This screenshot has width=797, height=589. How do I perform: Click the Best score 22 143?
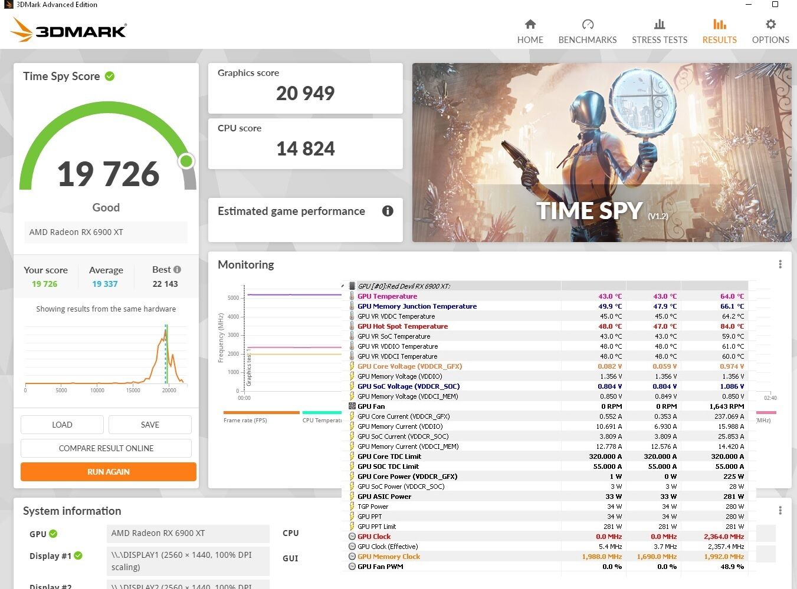tap(165, 284)
